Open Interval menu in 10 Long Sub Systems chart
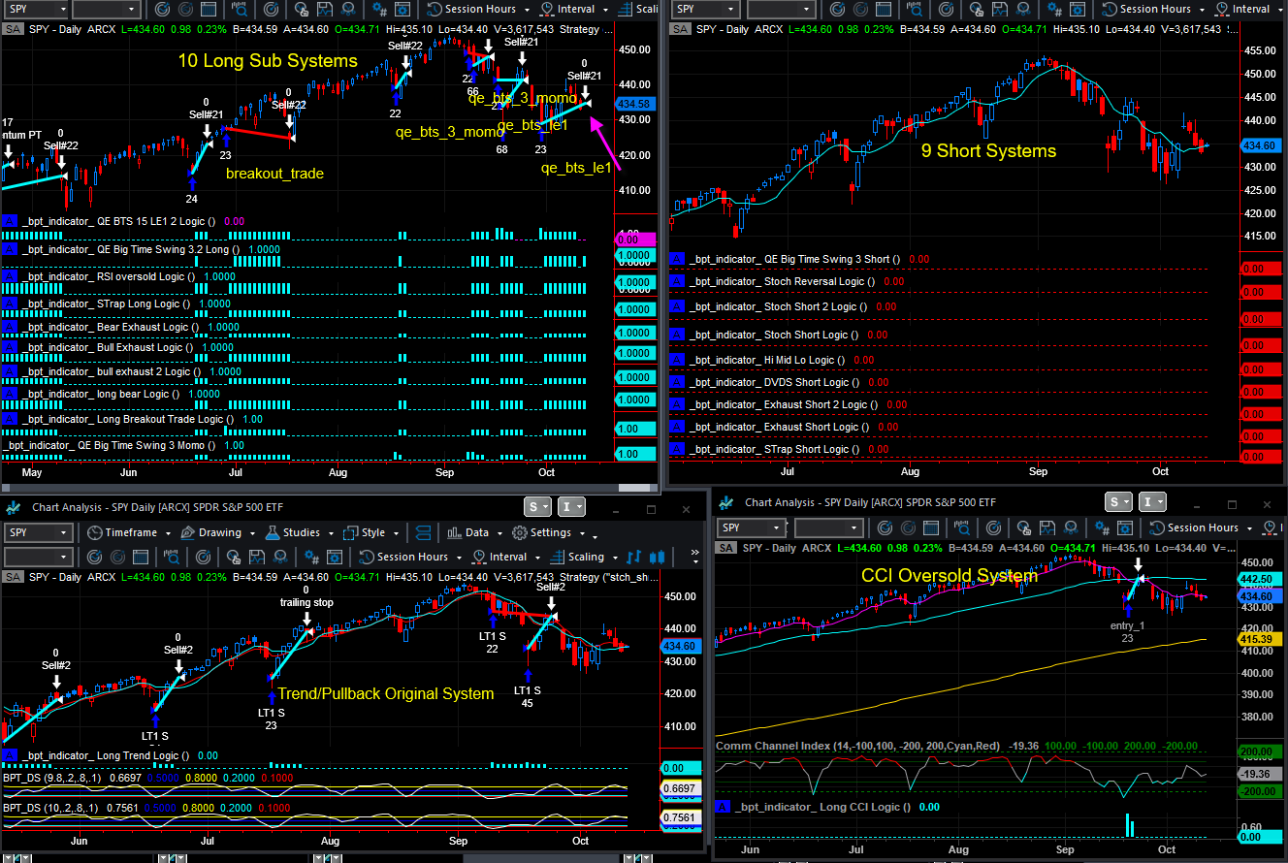 tap(572, 9)
